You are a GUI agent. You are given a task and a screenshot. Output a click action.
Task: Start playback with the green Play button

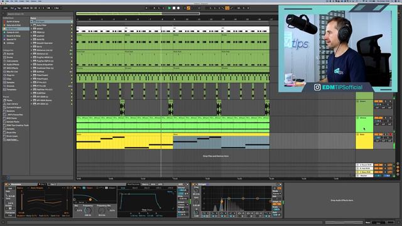(169, 8)
